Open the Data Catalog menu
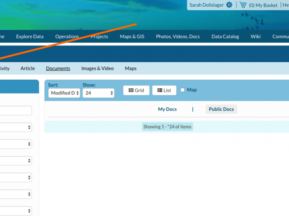This screenshot has height=216, width=289. click(x=225, y=36)
